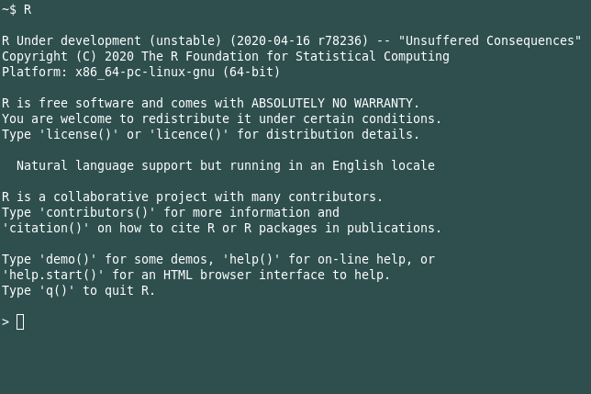Click the 'license()' text in the output

(x=79, y=134)
